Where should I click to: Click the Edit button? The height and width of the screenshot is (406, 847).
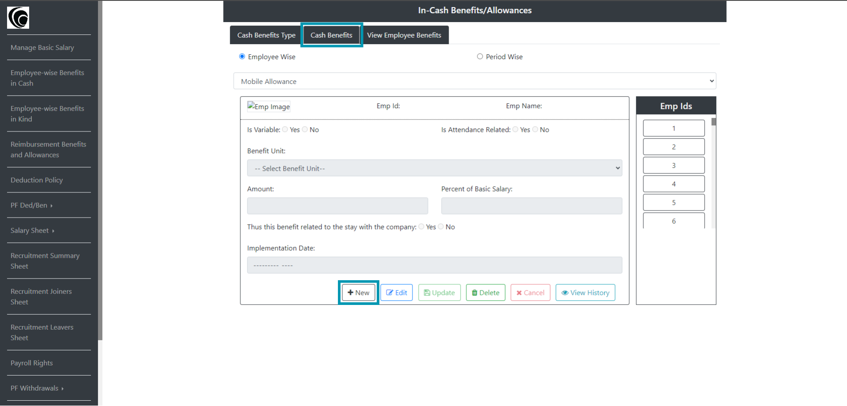point(397,293)
